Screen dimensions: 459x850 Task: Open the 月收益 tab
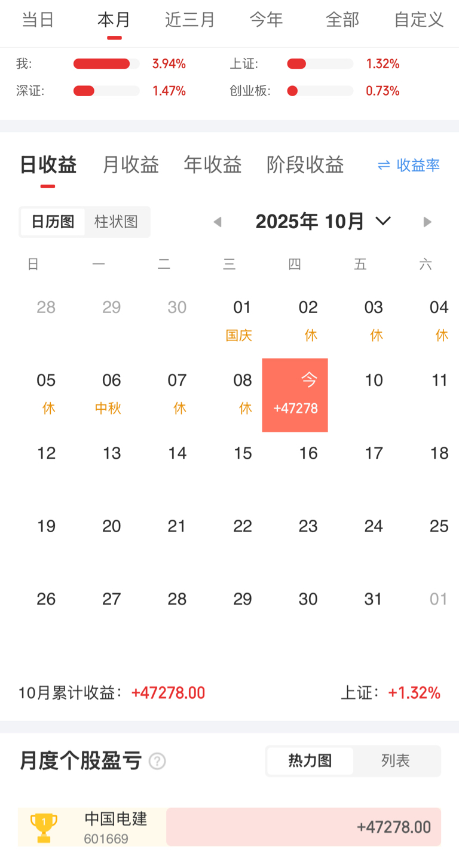pyautogui.click(x=130, y=165)
